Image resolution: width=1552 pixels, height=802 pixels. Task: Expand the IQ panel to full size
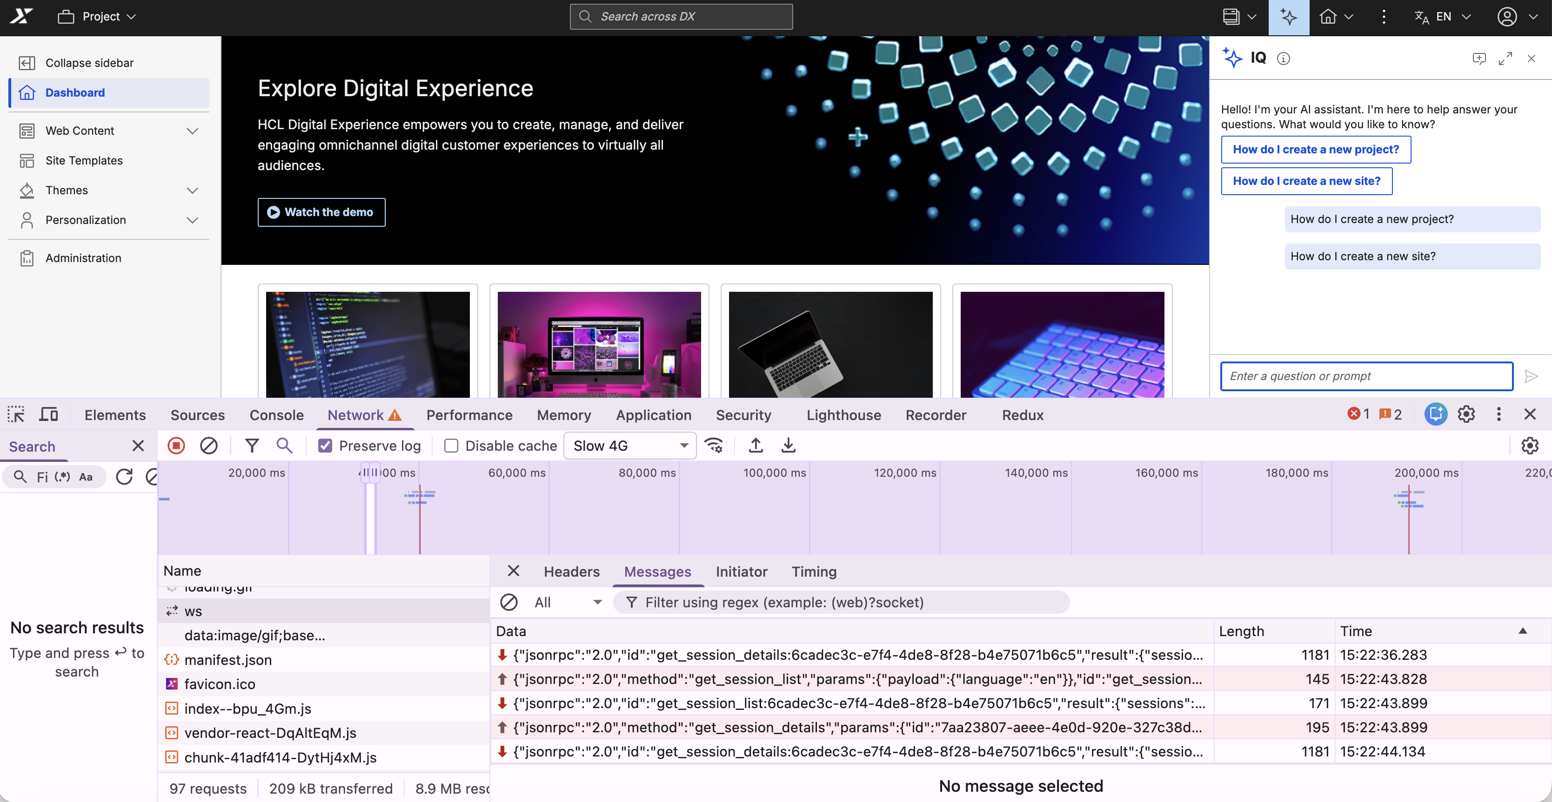[1505, 59]
